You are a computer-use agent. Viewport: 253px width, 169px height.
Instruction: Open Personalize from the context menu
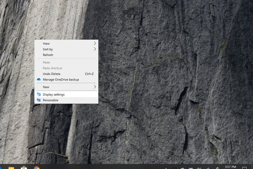click(66, 100)
